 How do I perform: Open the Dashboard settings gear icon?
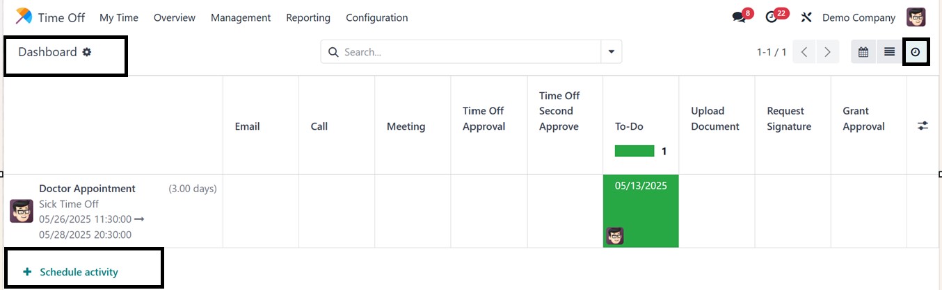tap(87, 52)
